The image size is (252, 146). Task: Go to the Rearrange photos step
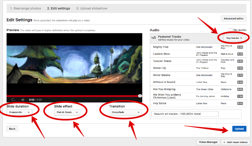pyautogui.click(x=26, y=8)
